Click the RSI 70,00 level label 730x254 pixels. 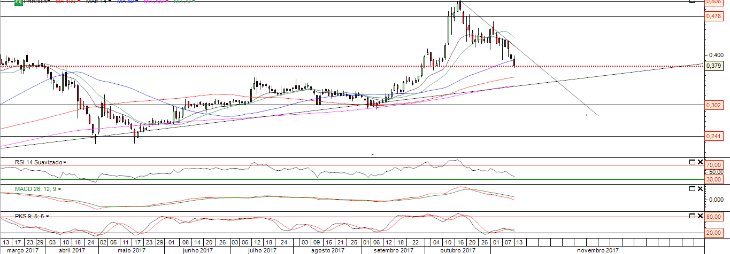pyautogui.click(x=714, y=165)
